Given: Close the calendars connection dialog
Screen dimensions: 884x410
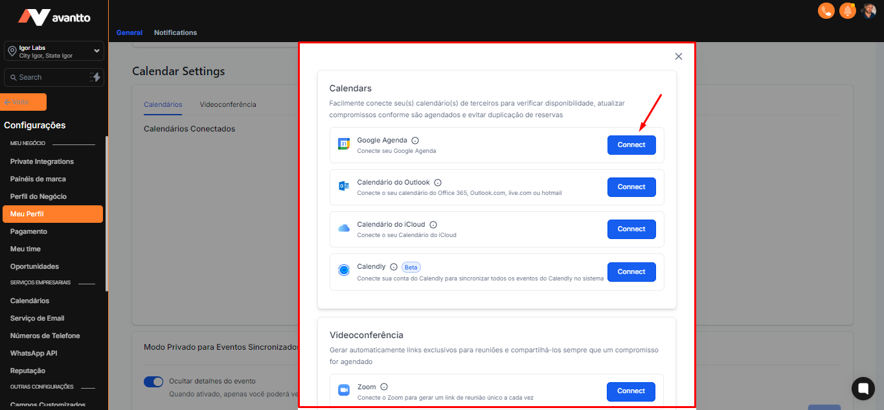Looking at the screenshot, I should tap(679, 56).
